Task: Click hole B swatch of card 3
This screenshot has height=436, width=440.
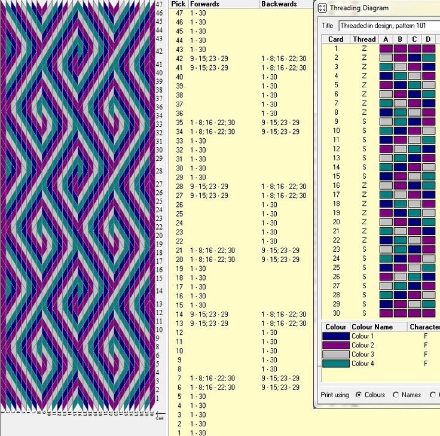Action: tap(400, 67)
